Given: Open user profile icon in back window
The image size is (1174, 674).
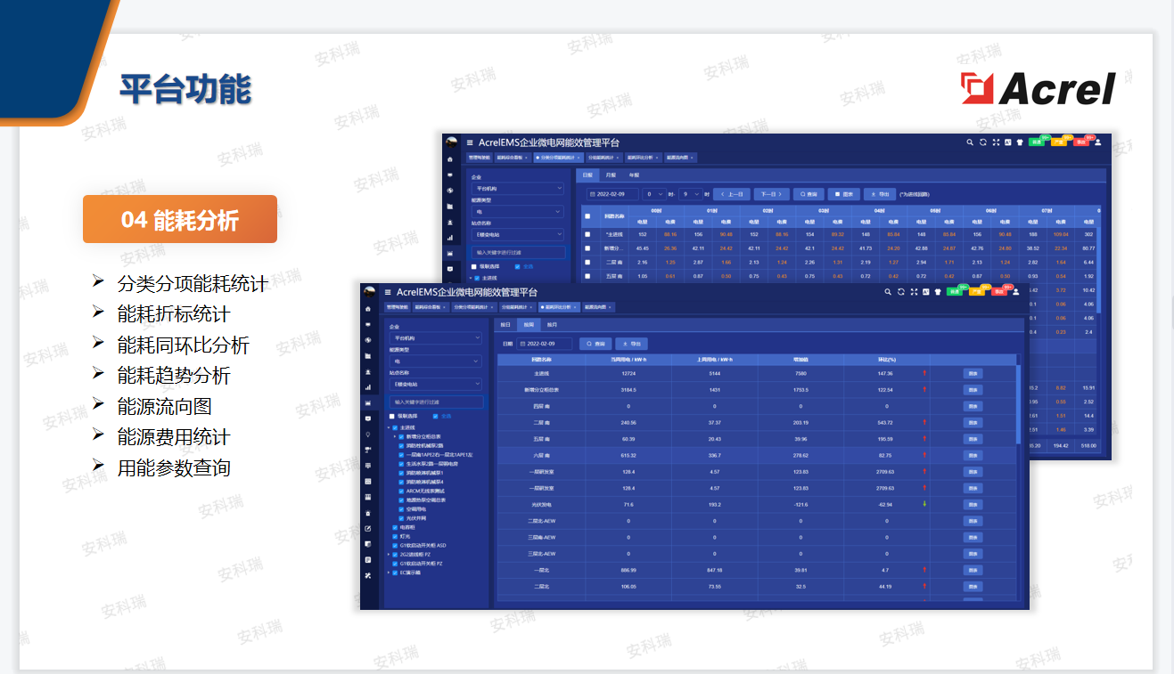Looking at the screenshot, I should coord(1098,142).
